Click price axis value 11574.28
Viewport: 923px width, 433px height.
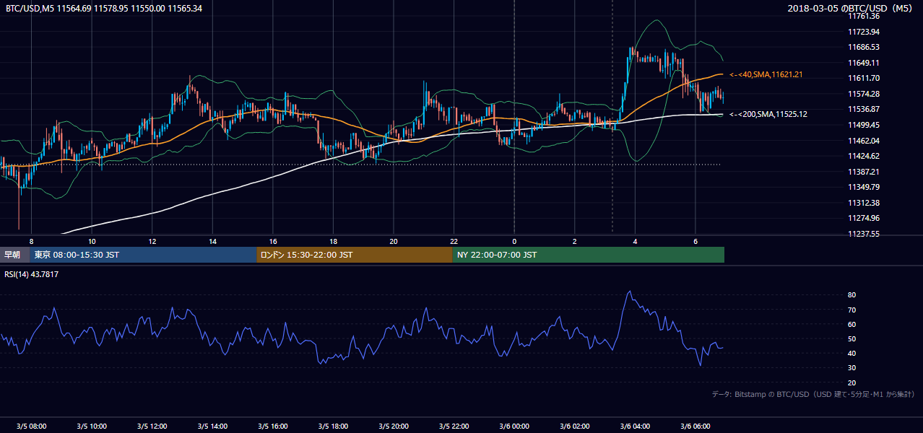pyautogui.click(x=864, y=94)
